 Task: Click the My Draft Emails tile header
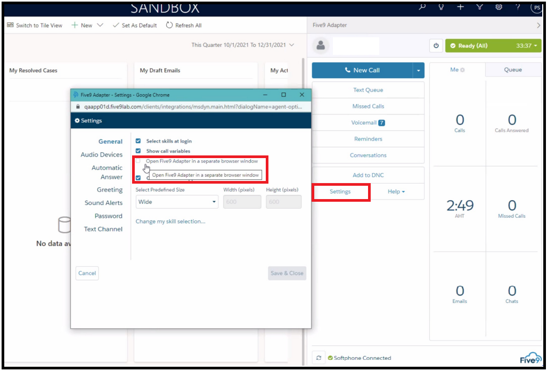160,70
